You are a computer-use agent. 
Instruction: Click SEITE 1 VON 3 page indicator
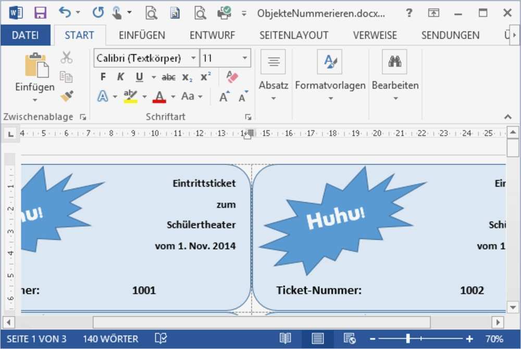(38, 338)
